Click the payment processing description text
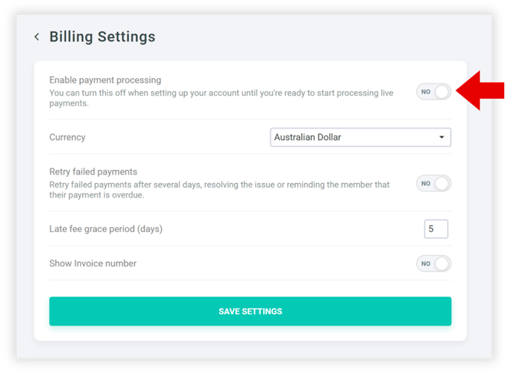Image resolution: width=514 pixels, height=376 pixels. coord(221,98)
